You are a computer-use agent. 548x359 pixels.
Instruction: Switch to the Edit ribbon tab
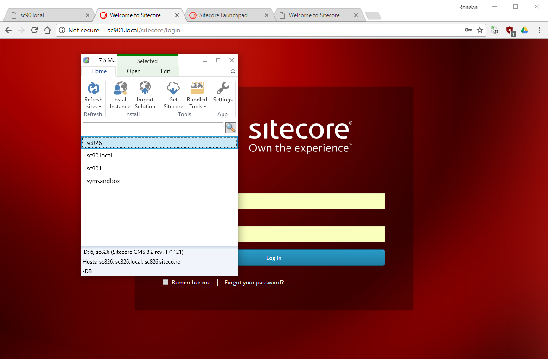point(166,71)
